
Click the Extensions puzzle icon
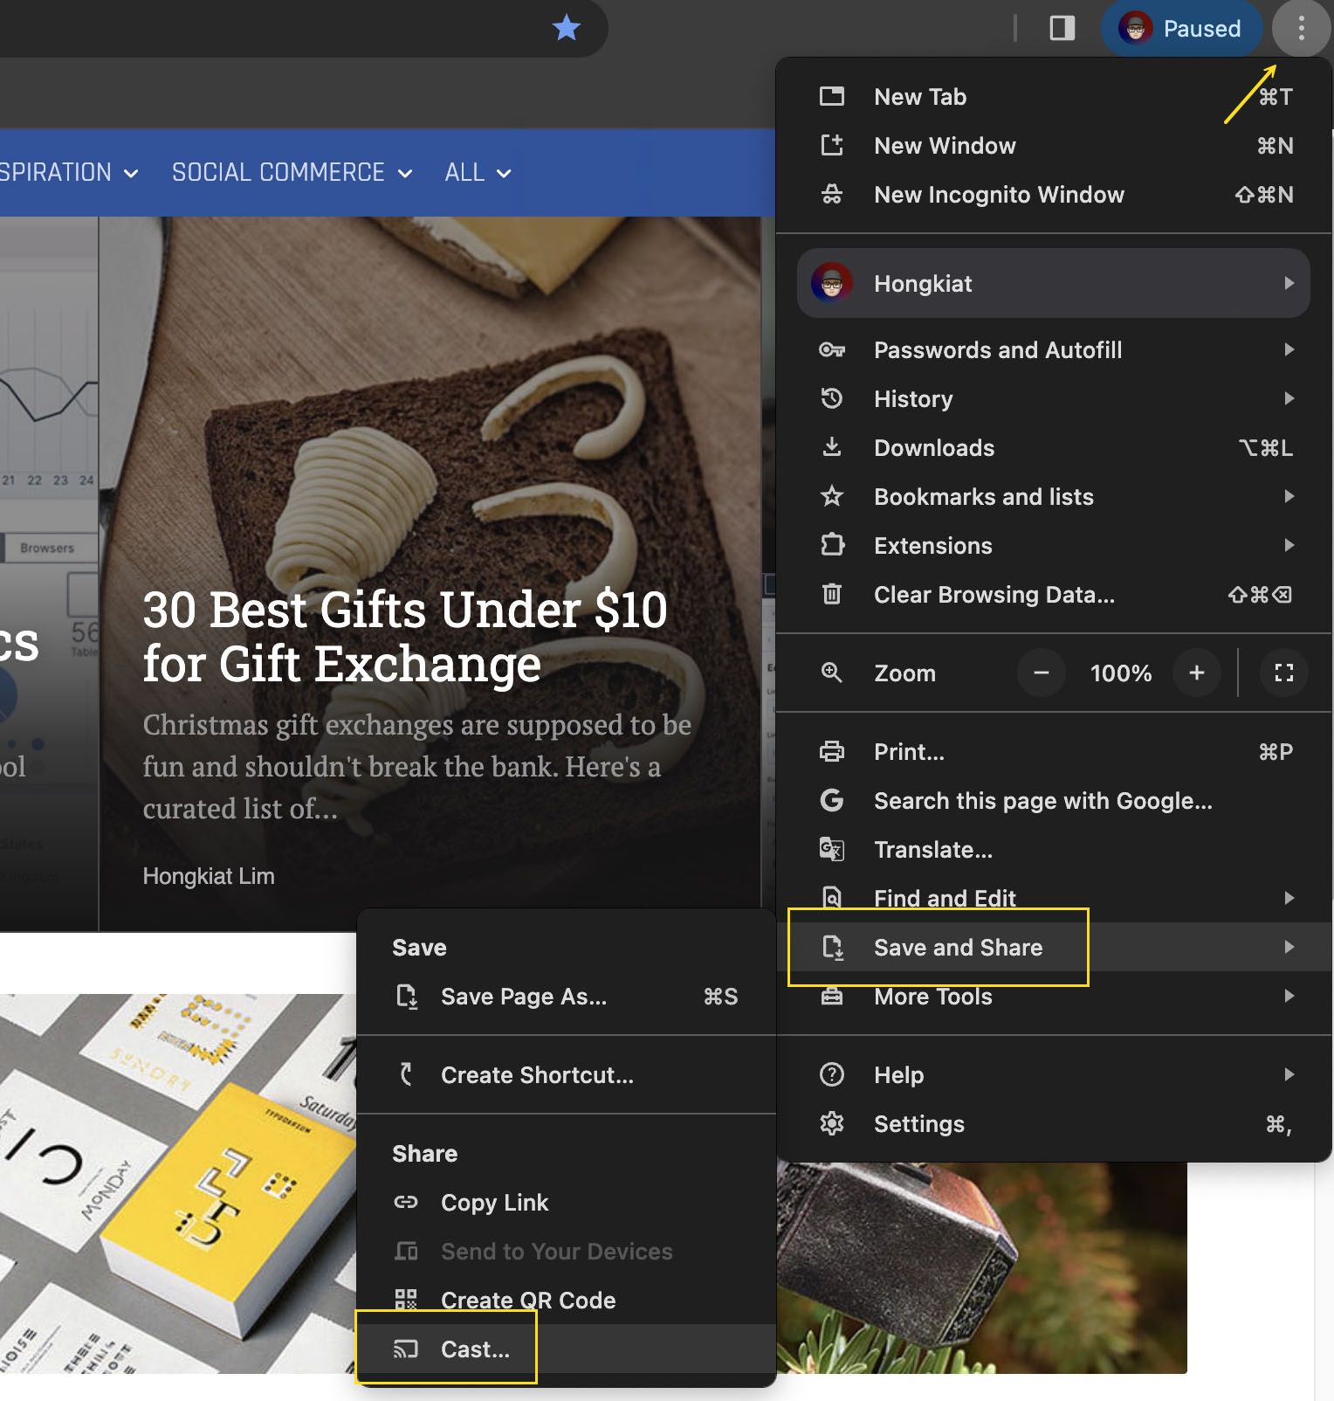point(832,545)
